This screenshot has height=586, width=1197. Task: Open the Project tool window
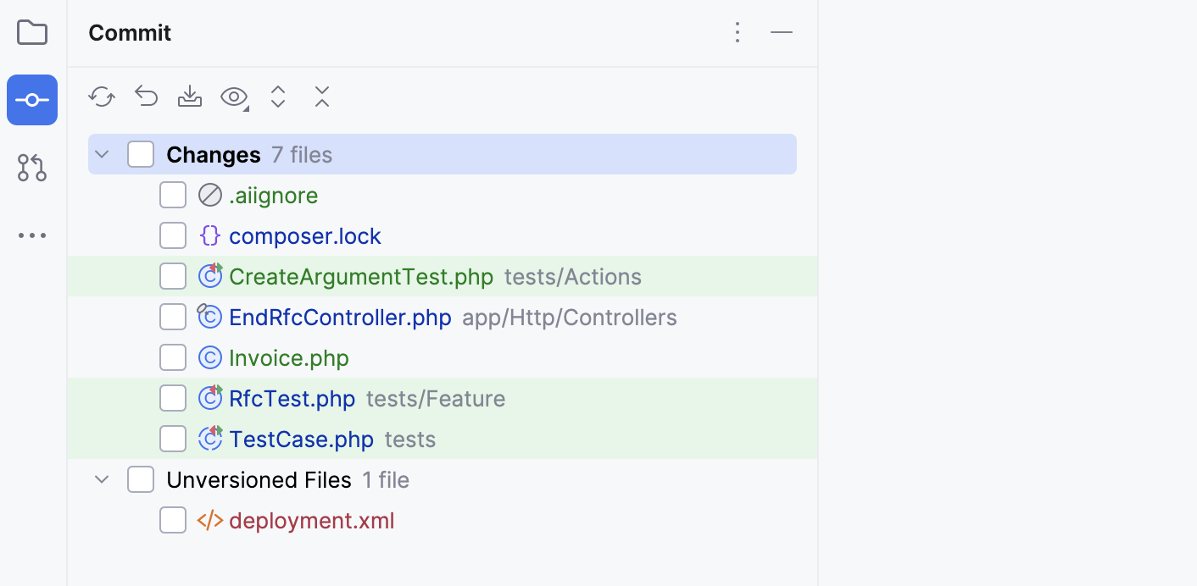[x=32, y=32]
